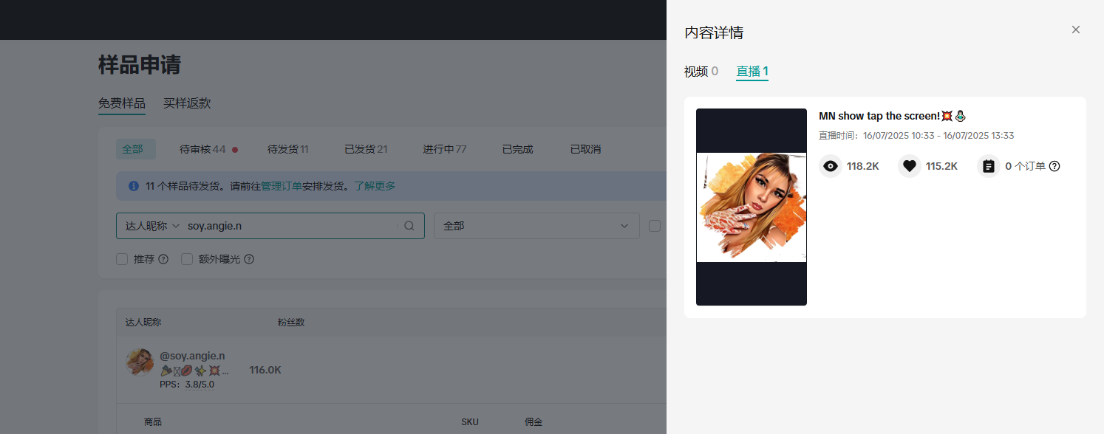Open the help icon next to 推荐

tap(163, 259)
